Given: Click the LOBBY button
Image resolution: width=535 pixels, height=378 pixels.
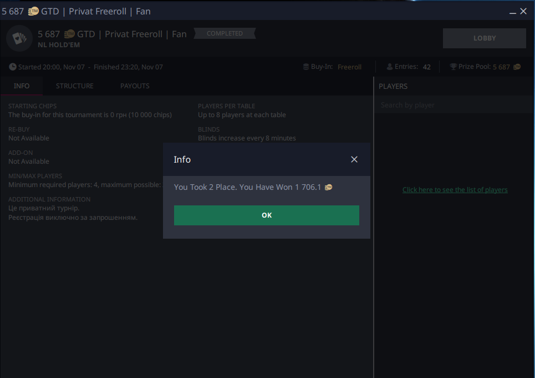Looking at the screenshot, I should click(484, 38).
